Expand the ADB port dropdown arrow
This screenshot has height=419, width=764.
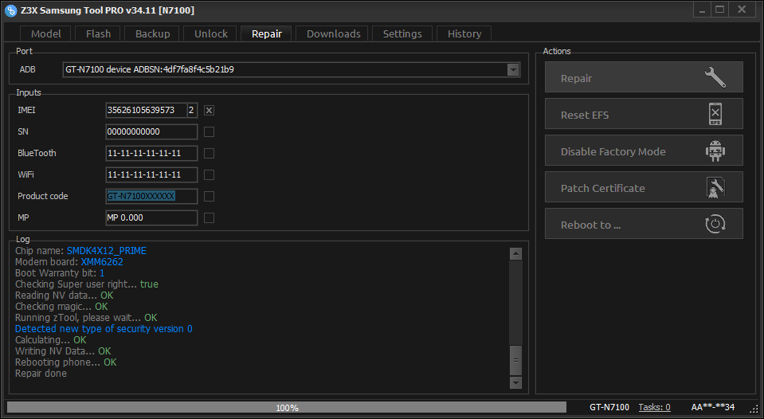512,69
